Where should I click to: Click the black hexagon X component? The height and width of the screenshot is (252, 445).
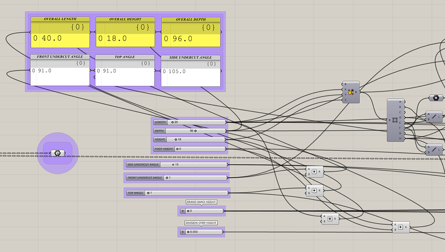pos(436,98)
